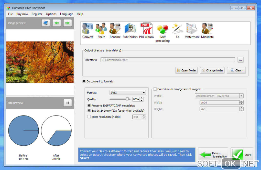Open the Metadata tool
The image size is (261, 170).
[x=207, y=30]
